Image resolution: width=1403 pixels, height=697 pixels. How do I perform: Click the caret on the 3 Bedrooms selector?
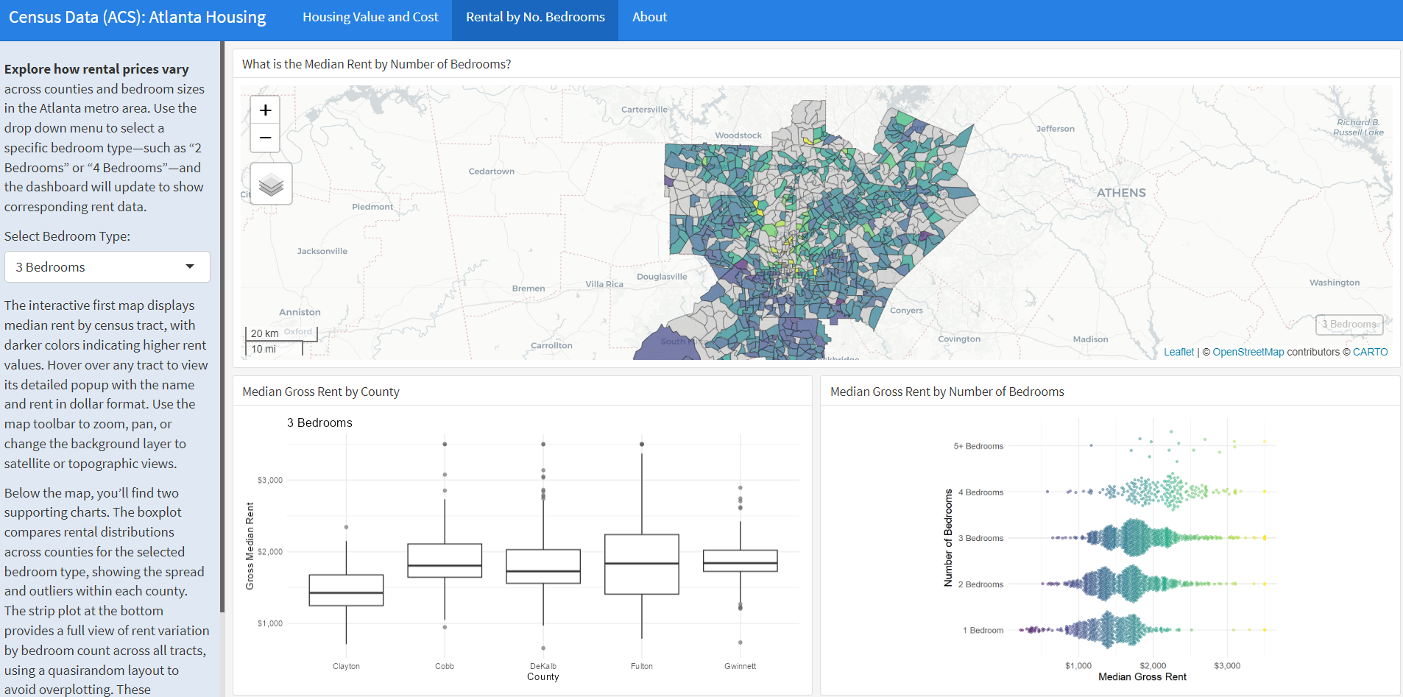(191, 266)
